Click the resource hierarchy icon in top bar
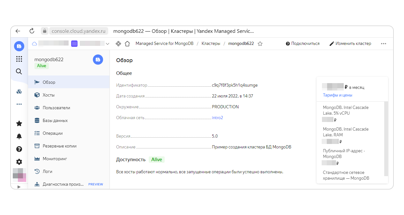Image resolution: width=404 pixels, height=215 pixels. point(118,44)
